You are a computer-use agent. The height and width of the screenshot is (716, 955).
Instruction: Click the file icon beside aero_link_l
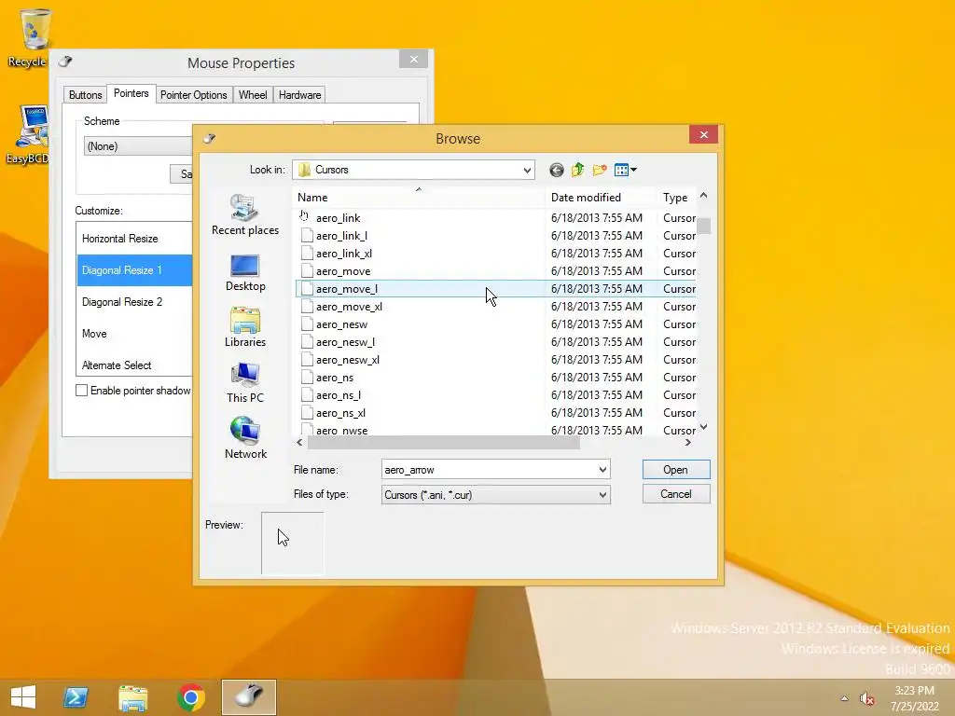[x=307, y=235]
